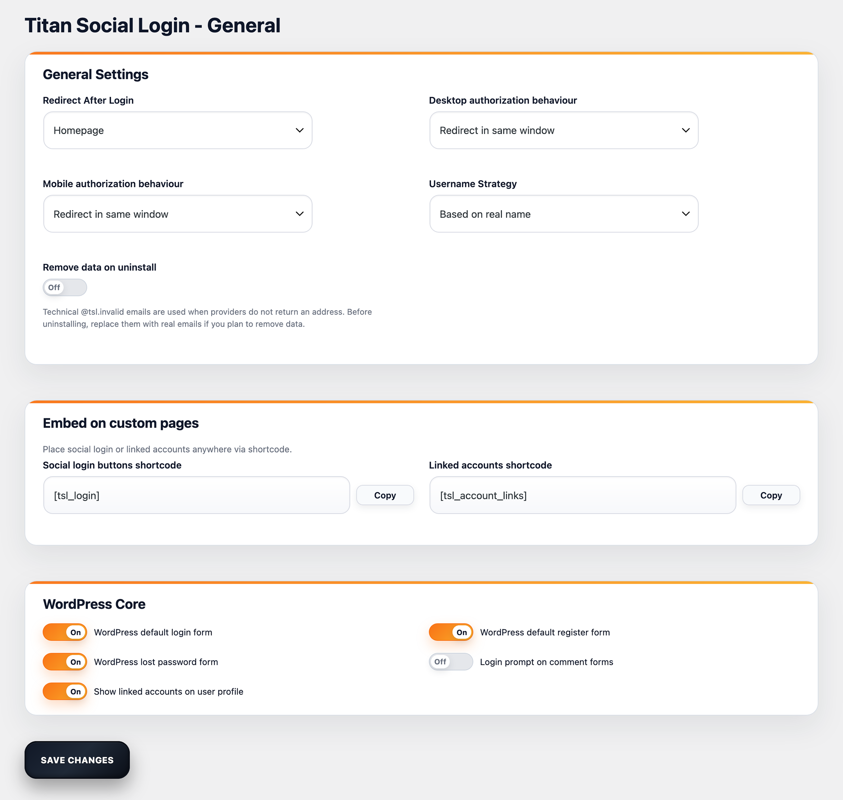Disable WordPress default login form
The image size is (843, 800).
64,632
